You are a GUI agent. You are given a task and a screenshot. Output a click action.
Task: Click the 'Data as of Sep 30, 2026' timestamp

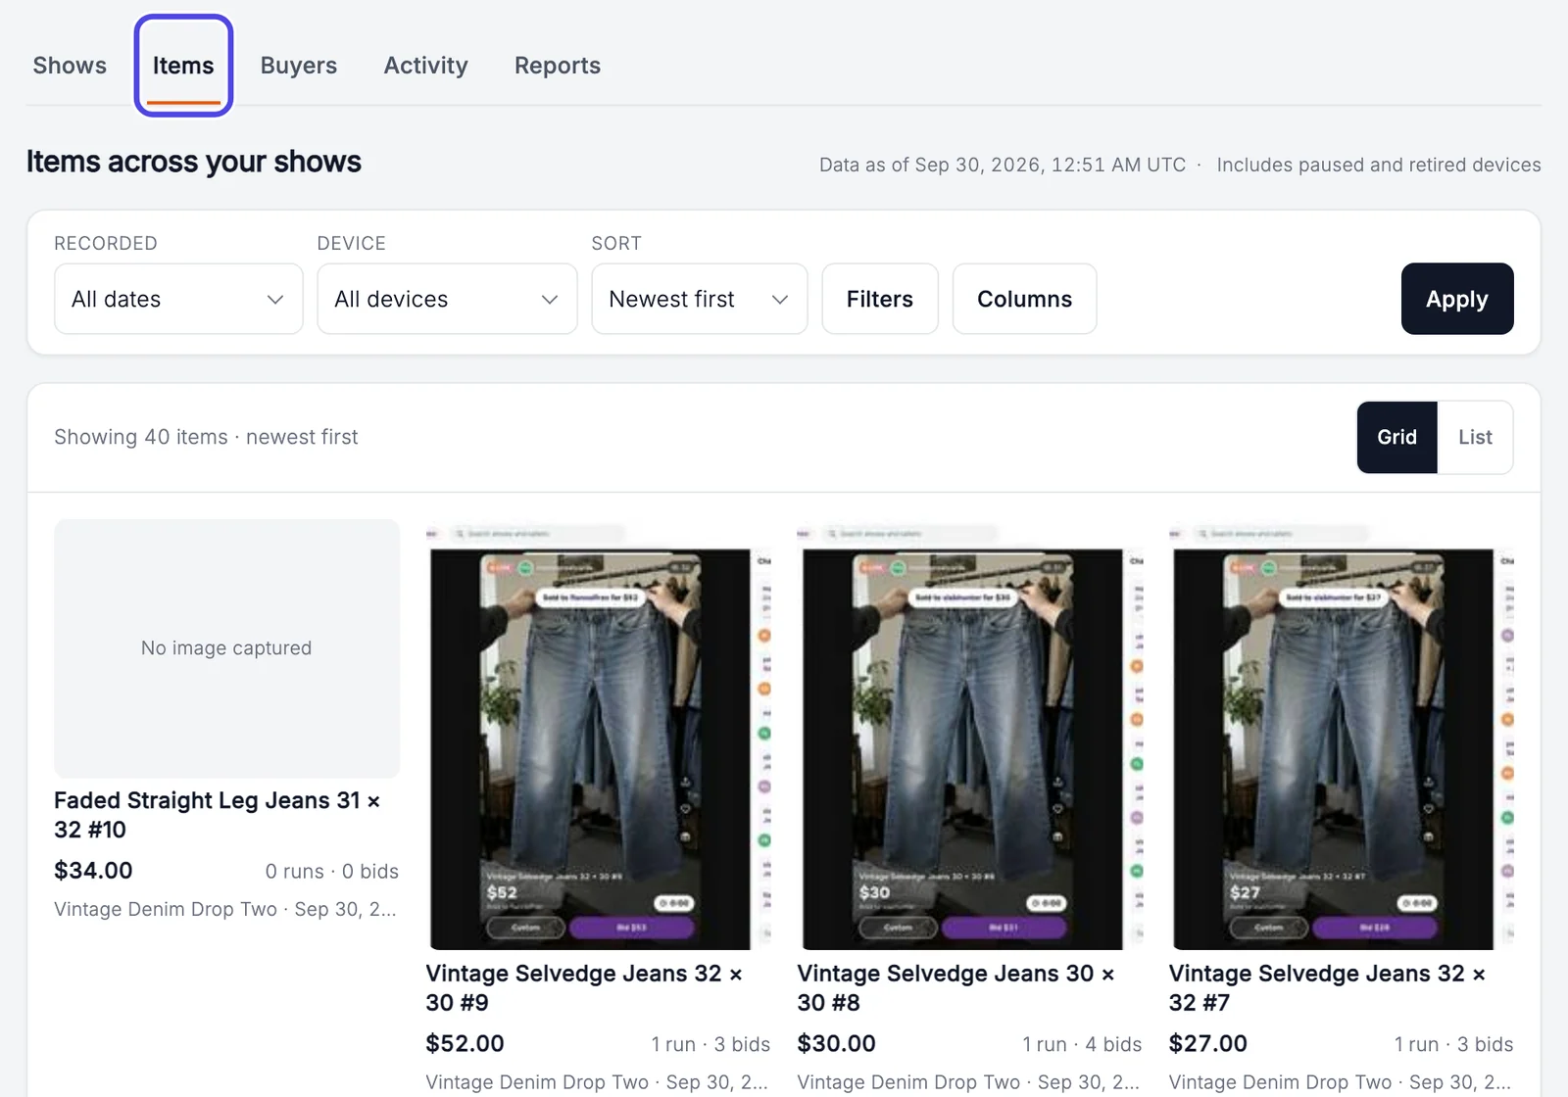click(1003, 165)
